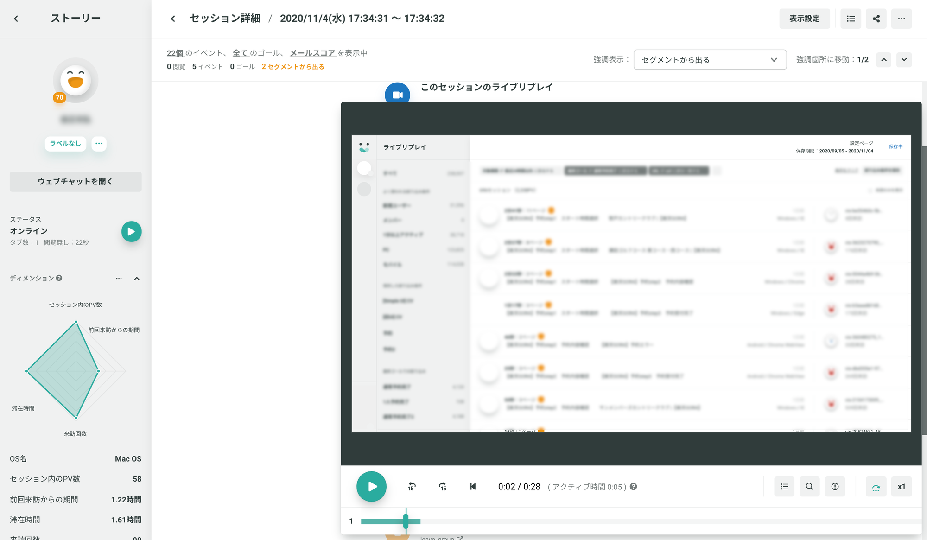This screenshot has width=927, height=540.
Task: Collapse the ディメンション section chevron
Action: 137,279
